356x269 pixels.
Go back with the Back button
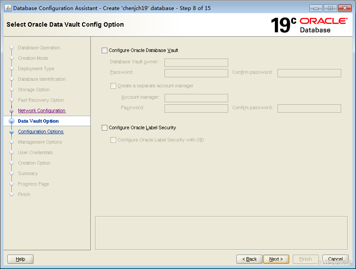pos(249,259)
